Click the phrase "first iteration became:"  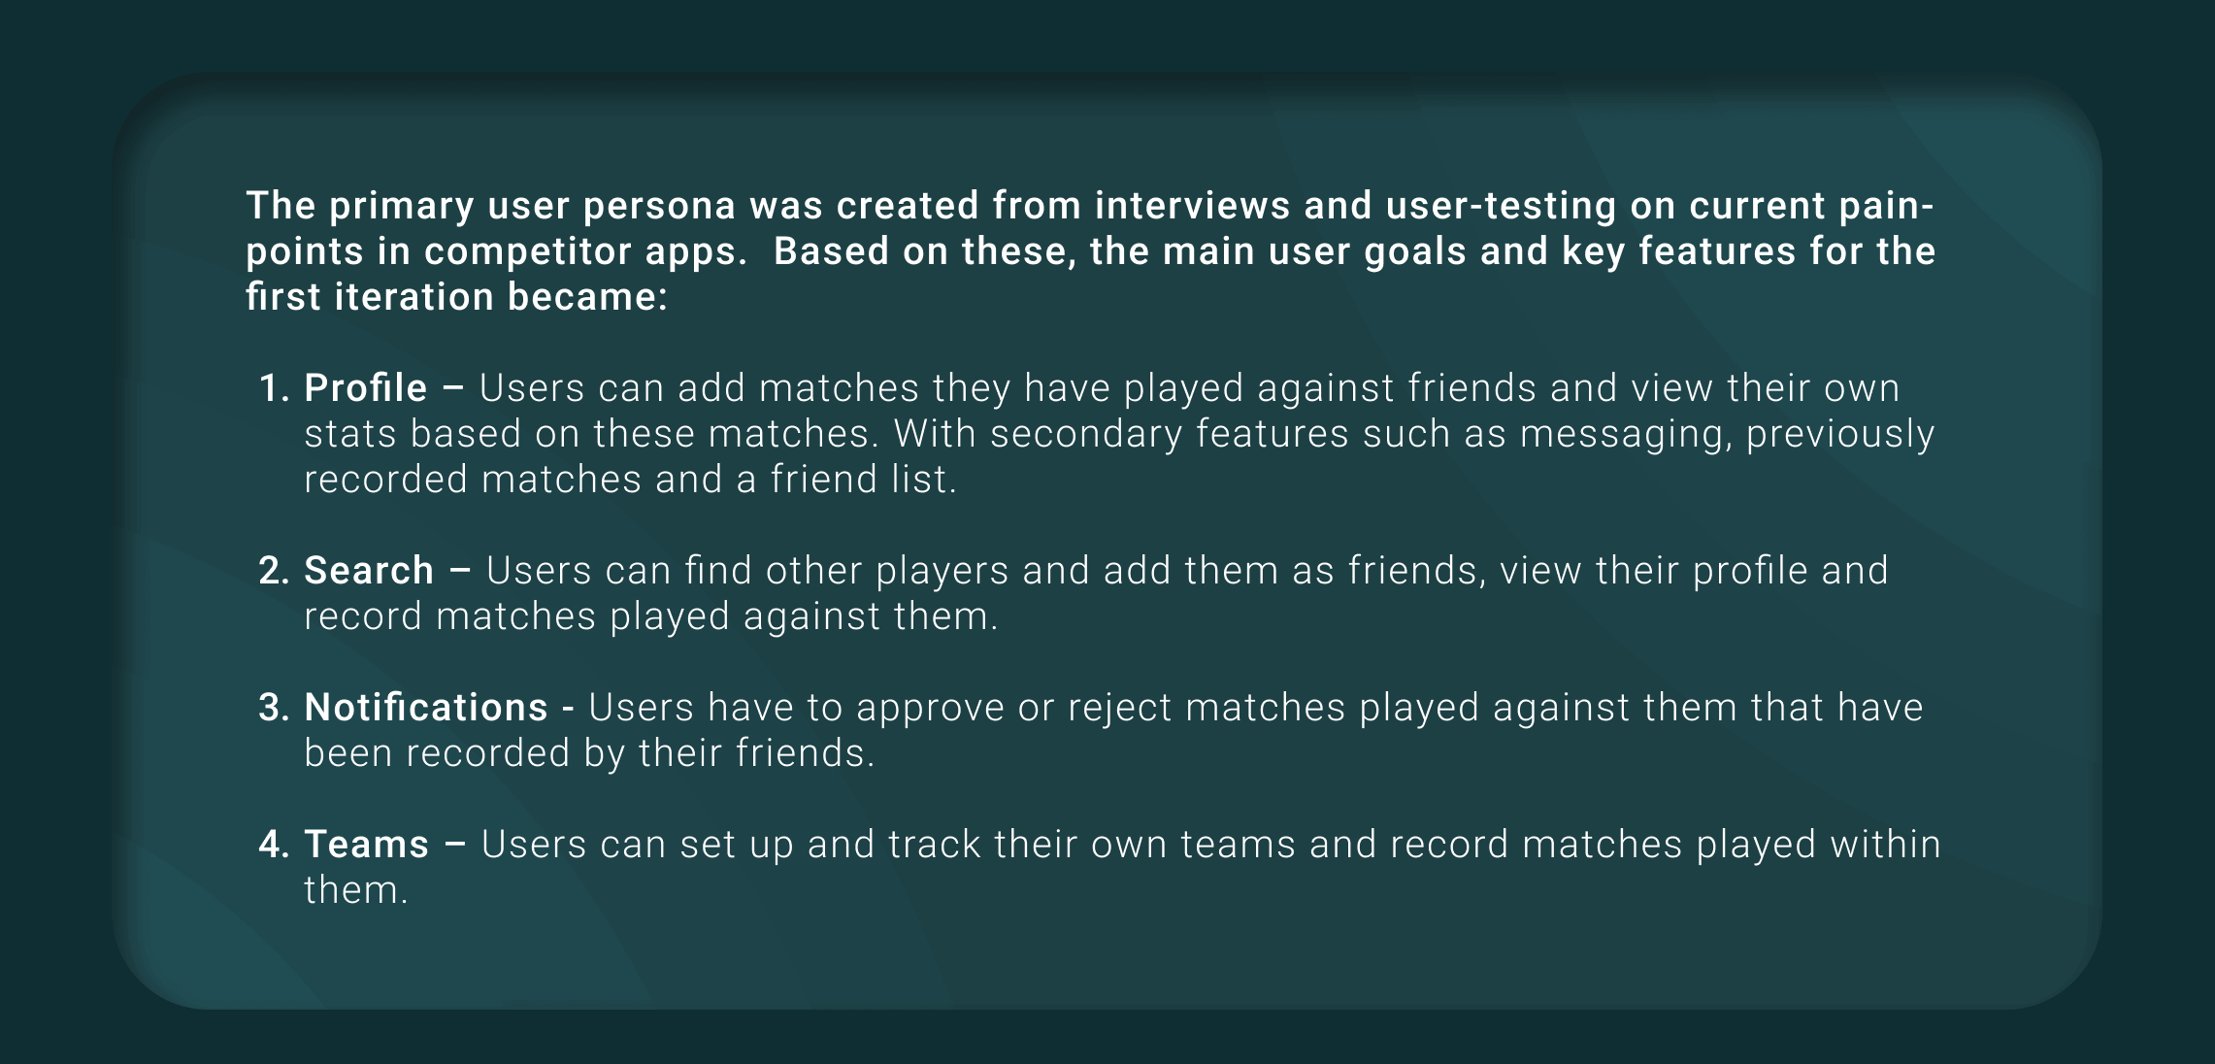[x=456, y=297]
